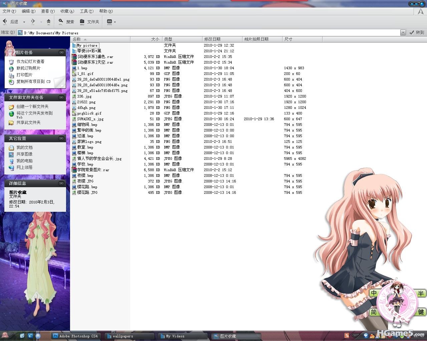Image resolution: width=427 pixels, height=341 pixels.
Task: Open the 帮助(H) menu
Action: point(106,11)
